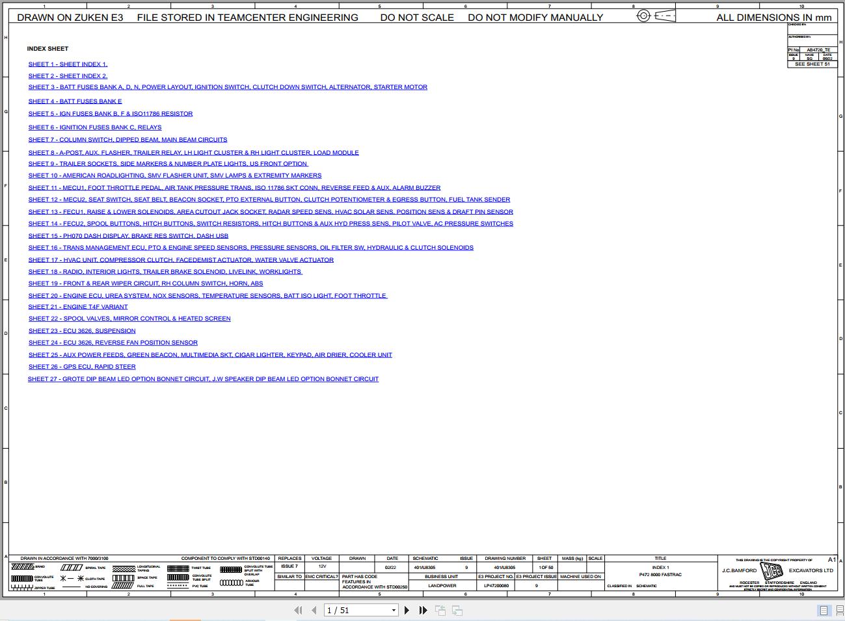
Task: Open Sheet 11 - MECU1 Foot Throttle Pedal
Action: point(234,188)
